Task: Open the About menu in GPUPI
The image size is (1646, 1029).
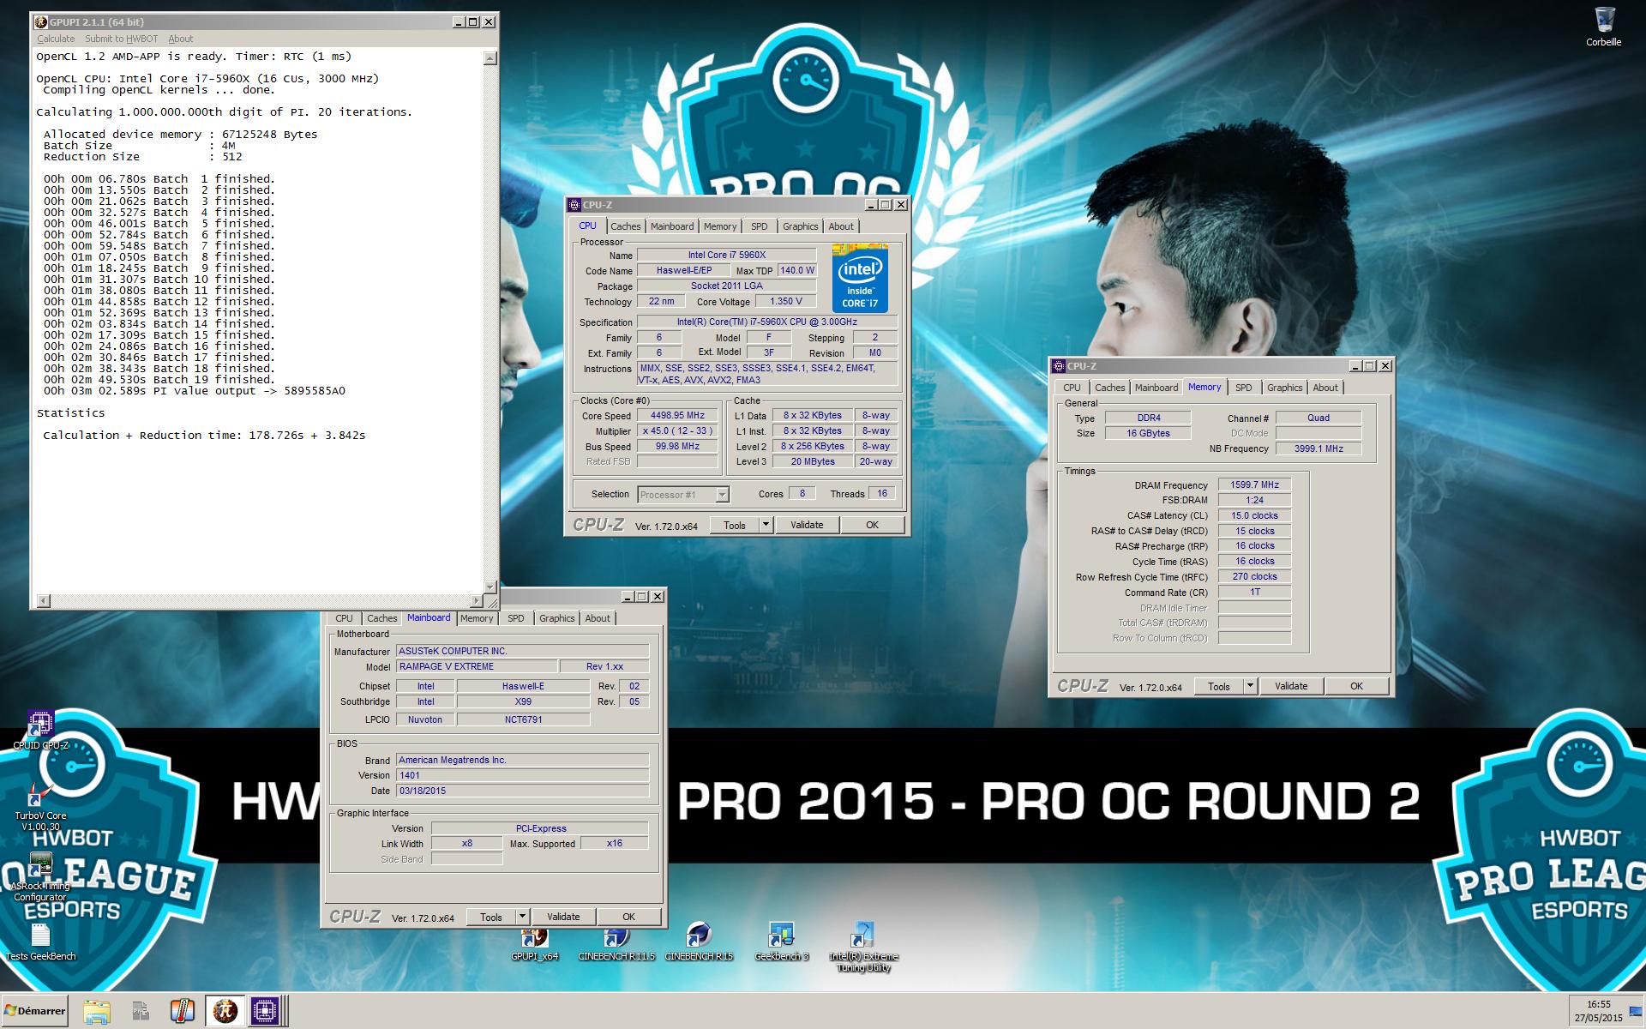Action: pyautogui.click(x=180, y=39)
